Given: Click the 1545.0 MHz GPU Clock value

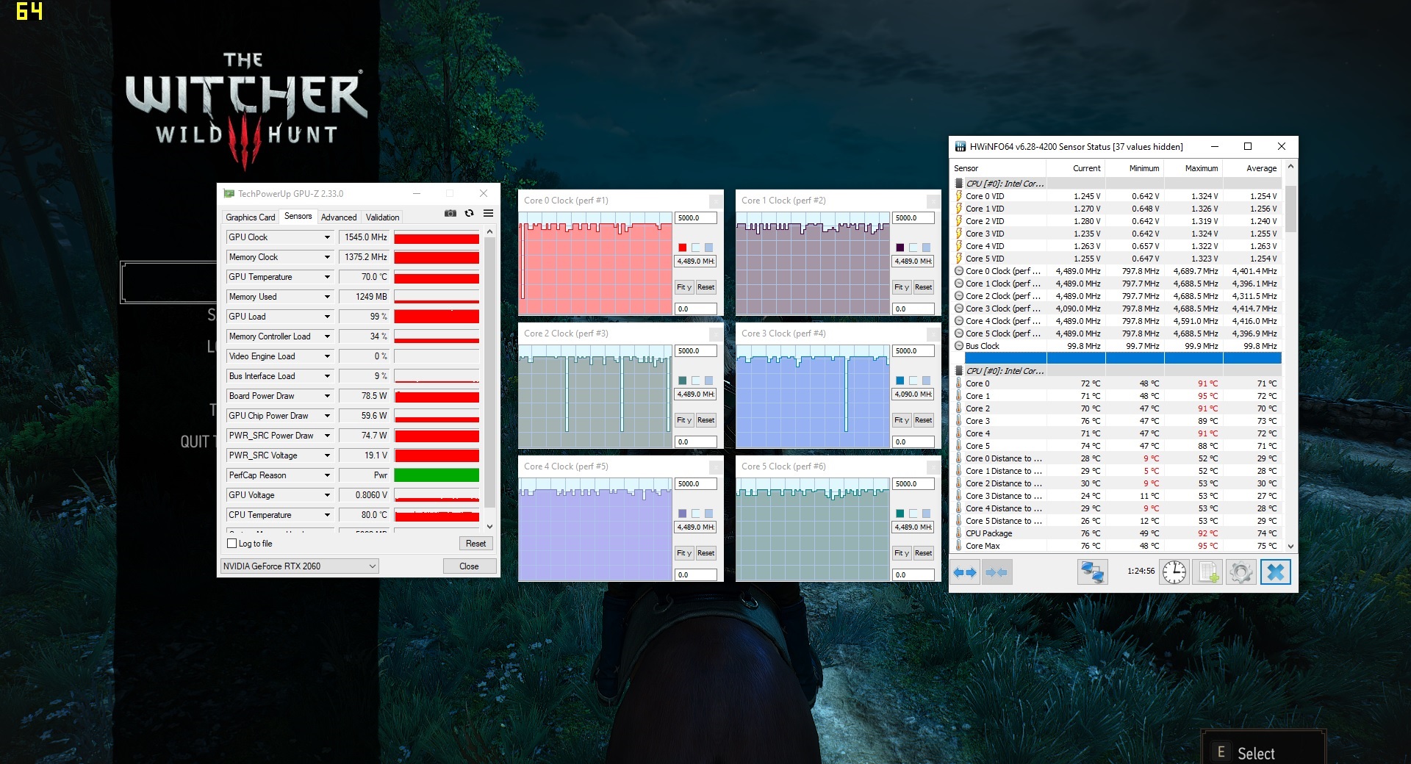Looking at the screenshot, I should 365,237.
